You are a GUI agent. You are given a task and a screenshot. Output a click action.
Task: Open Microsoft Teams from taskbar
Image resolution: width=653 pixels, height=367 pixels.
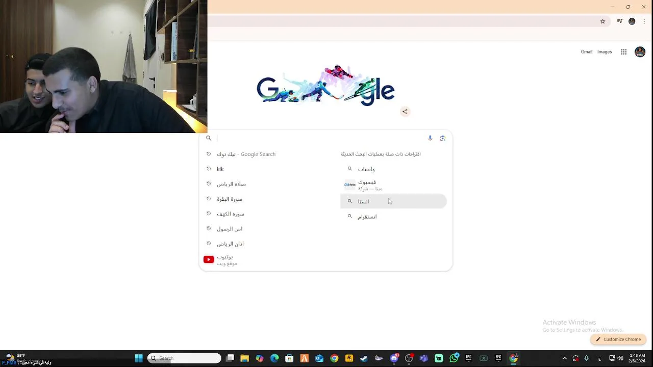point(424,358)
